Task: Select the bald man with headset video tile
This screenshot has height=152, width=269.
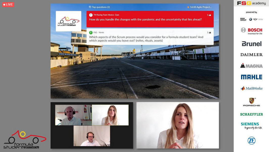Action: coord(73,115)
